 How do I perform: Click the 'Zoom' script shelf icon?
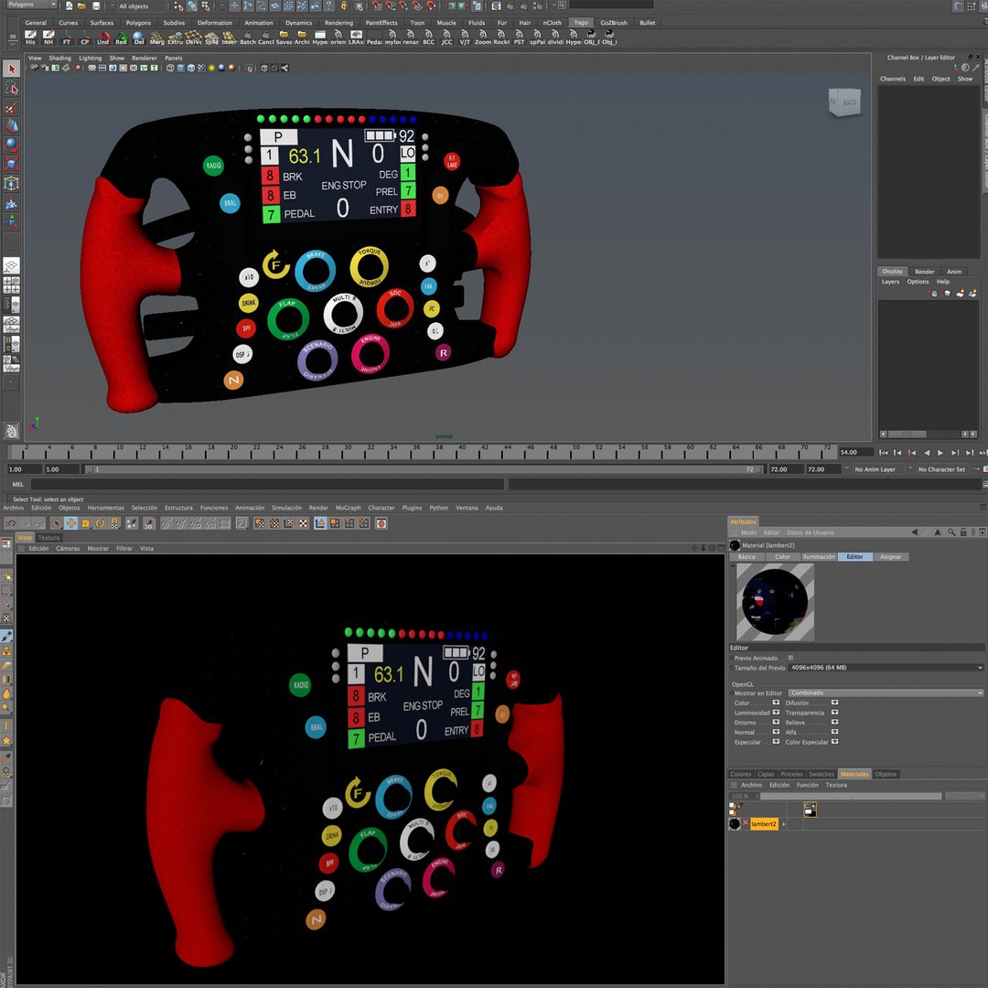click(483, 37)
